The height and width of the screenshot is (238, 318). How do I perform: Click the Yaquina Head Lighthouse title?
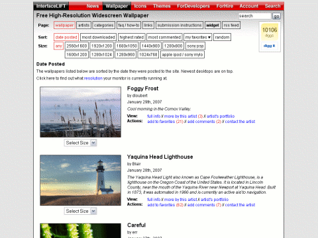(x=160, y=157)
